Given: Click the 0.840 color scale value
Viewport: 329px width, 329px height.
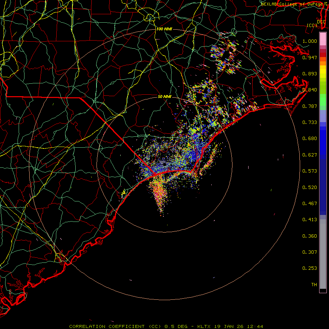Looking at the screenshot, I should coord(310,90).
